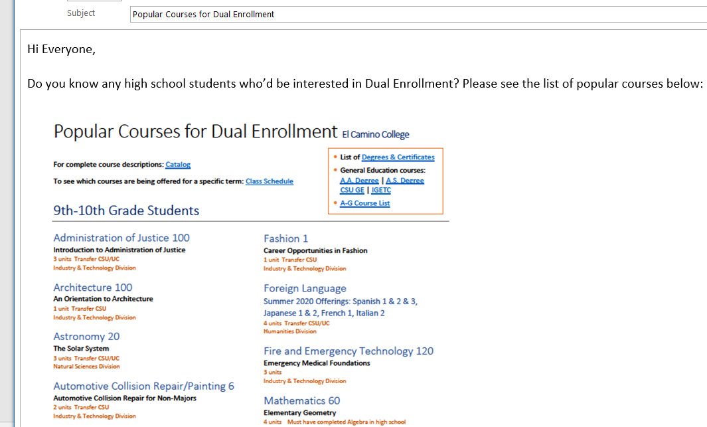Click 'Administration of Justice 100' course title
This screenshot has height=427, width=707.
[x=121, y=238]
